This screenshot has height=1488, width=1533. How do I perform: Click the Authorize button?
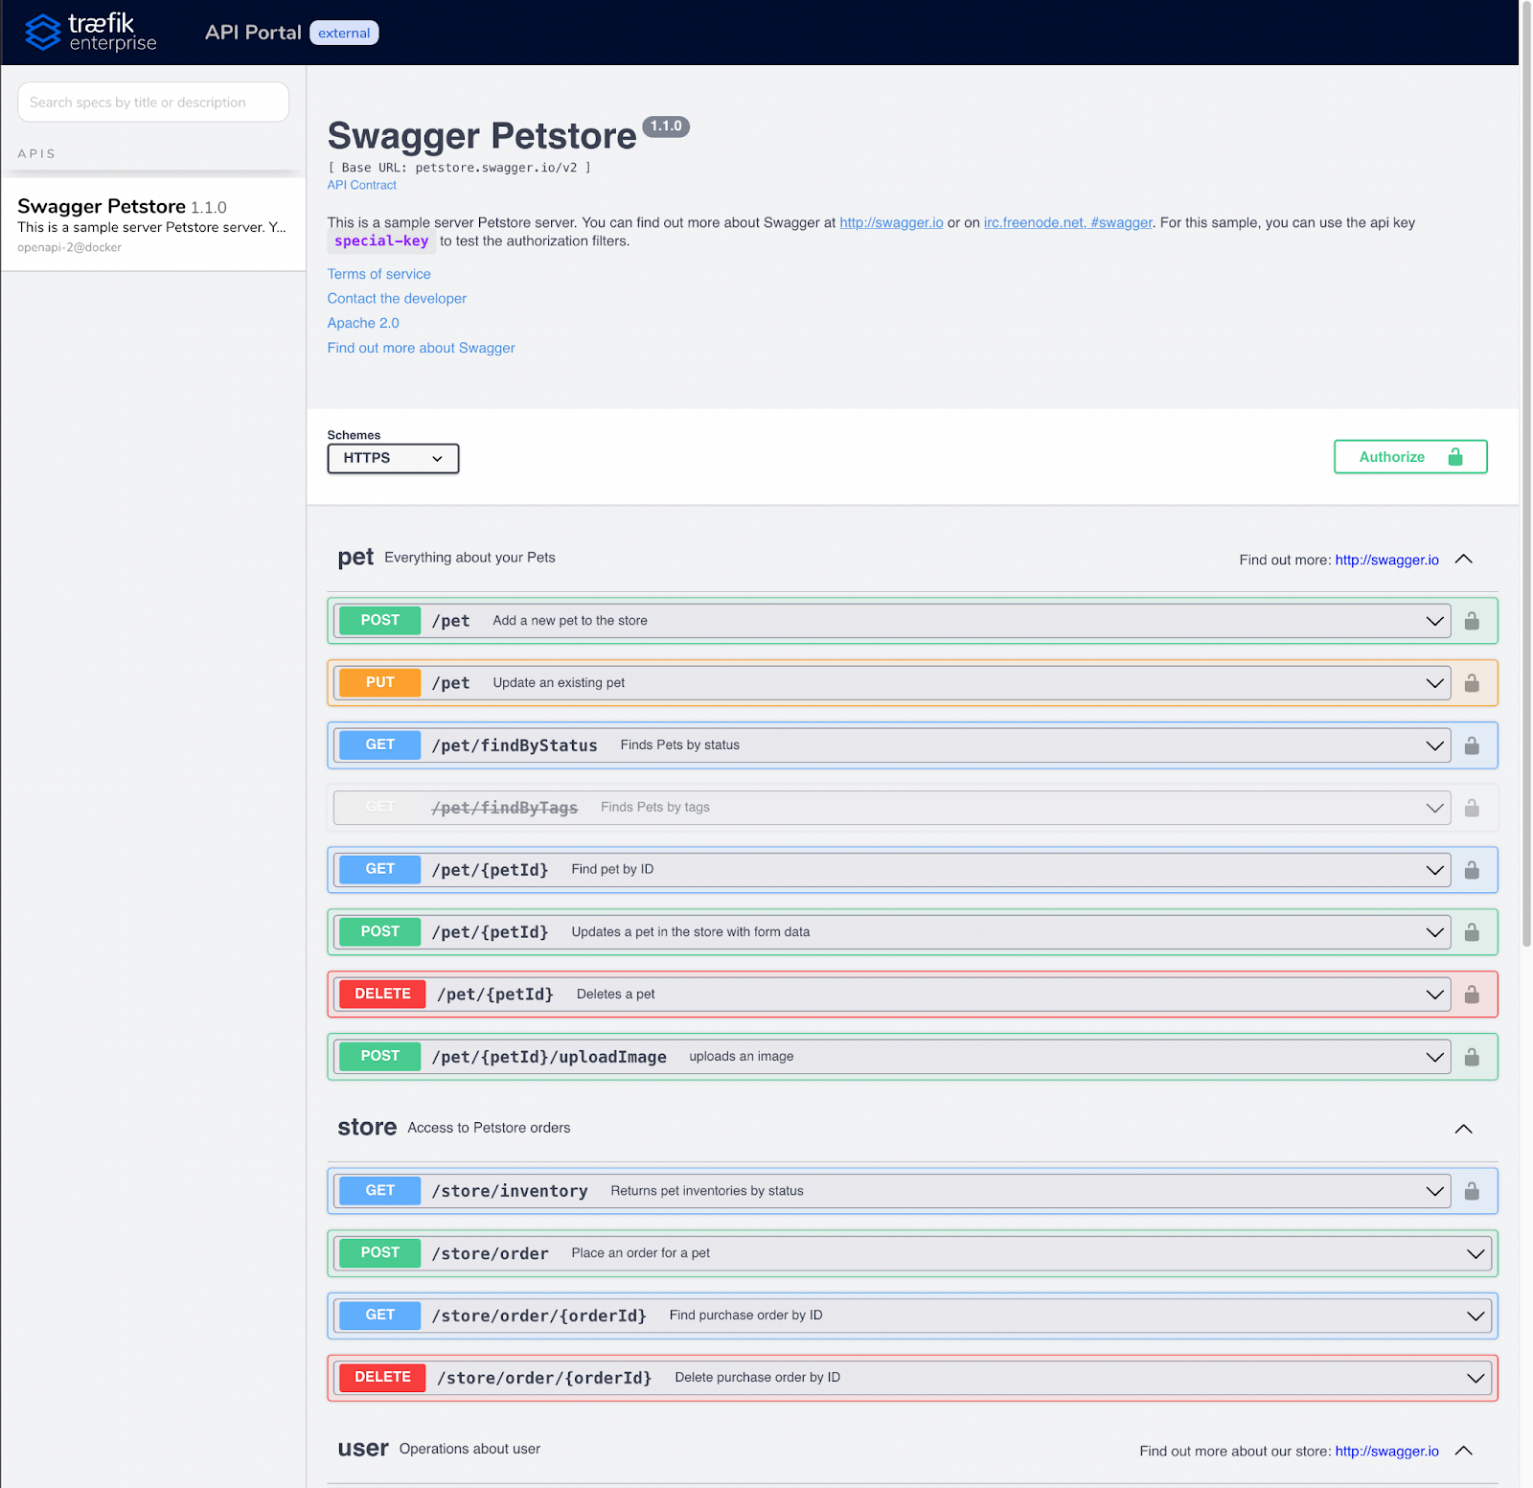coord(1410,457)
